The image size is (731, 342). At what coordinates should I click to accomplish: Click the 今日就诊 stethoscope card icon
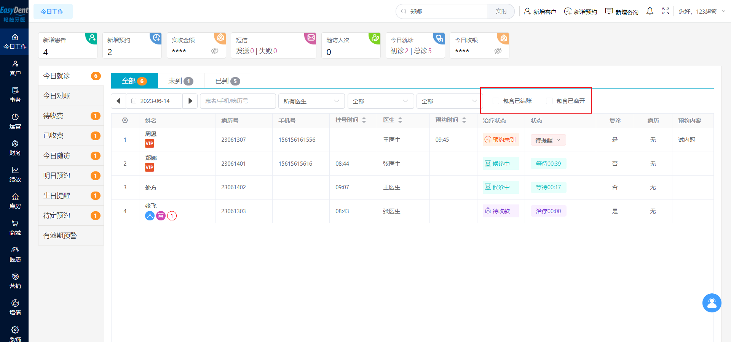[x=439, y=38]
